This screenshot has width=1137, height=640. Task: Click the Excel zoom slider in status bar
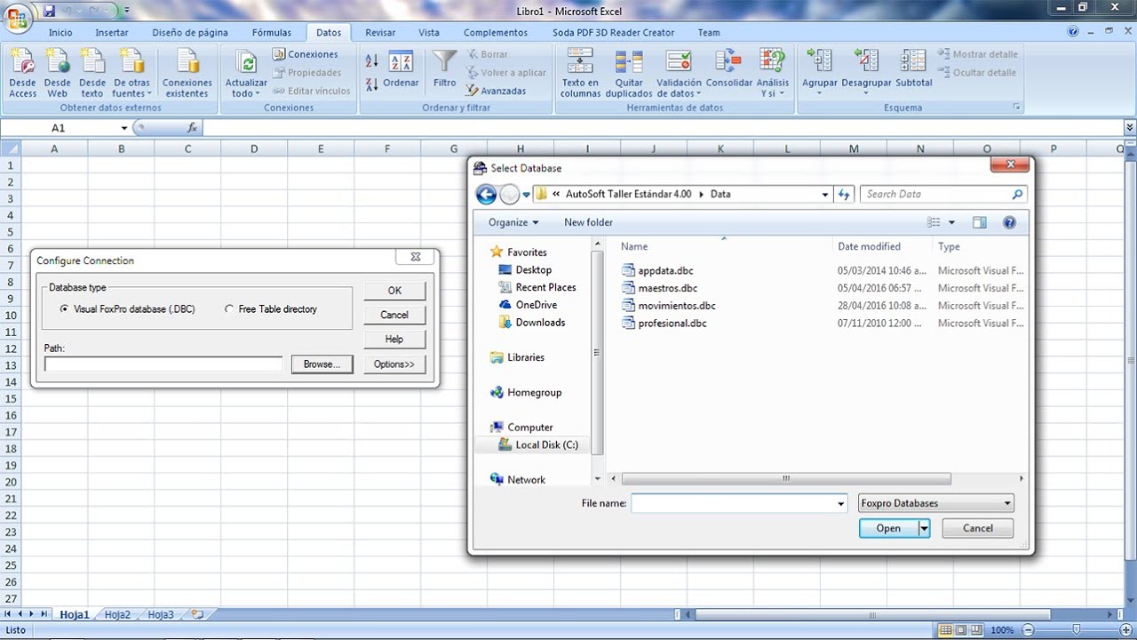(x=1076, y=630)
